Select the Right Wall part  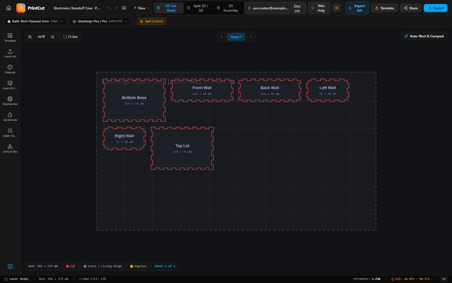coord(124,138)
